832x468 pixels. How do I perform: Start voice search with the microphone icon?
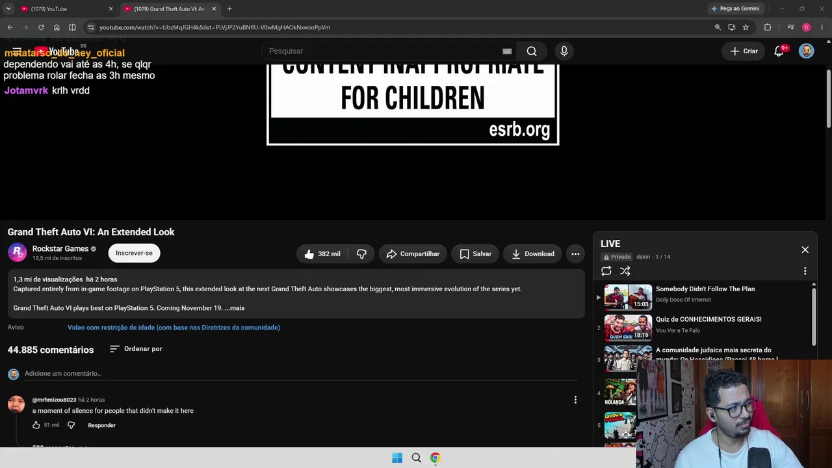point(564,51)
